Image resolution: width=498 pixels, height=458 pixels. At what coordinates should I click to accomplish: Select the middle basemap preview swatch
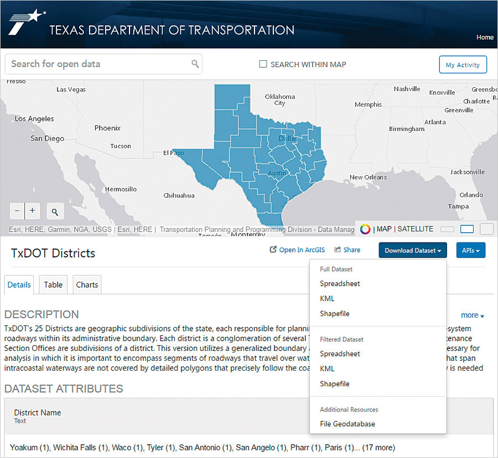pos(467,229)
